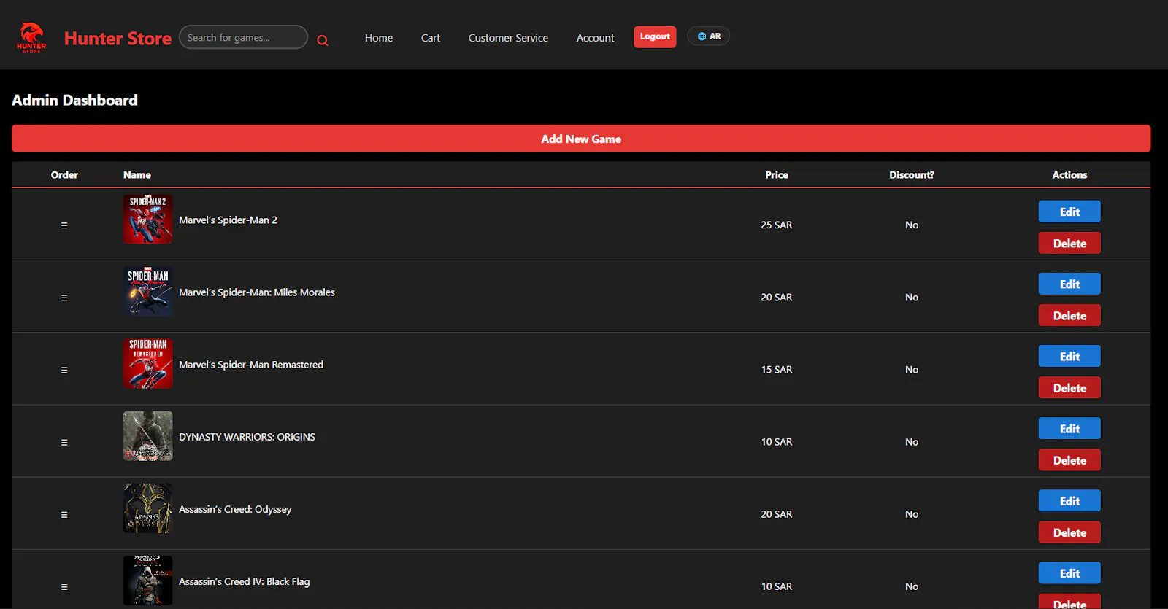The height and width of the screenshot is (609, 1168).
Task: Click the Price column header
Action: click(x=777, y=175)
